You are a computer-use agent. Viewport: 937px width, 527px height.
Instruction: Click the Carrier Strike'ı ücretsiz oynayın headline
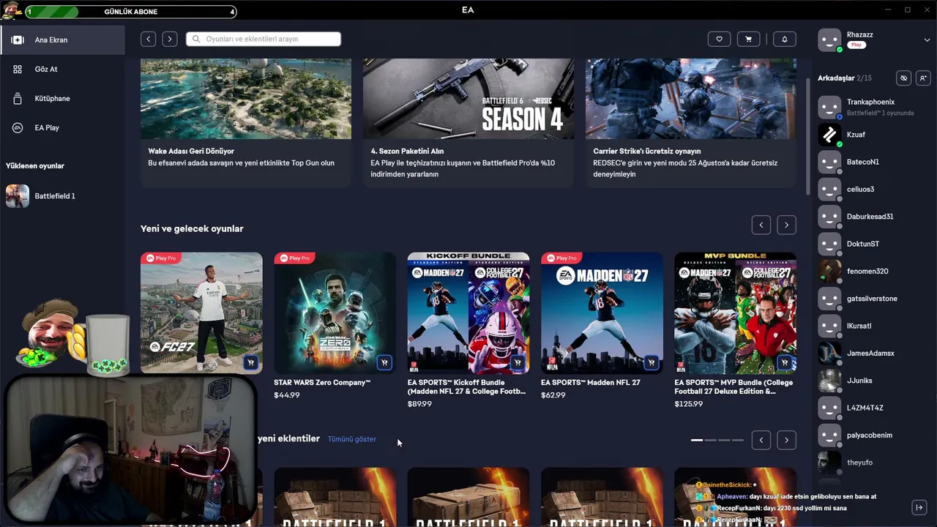tap(647, 151)
